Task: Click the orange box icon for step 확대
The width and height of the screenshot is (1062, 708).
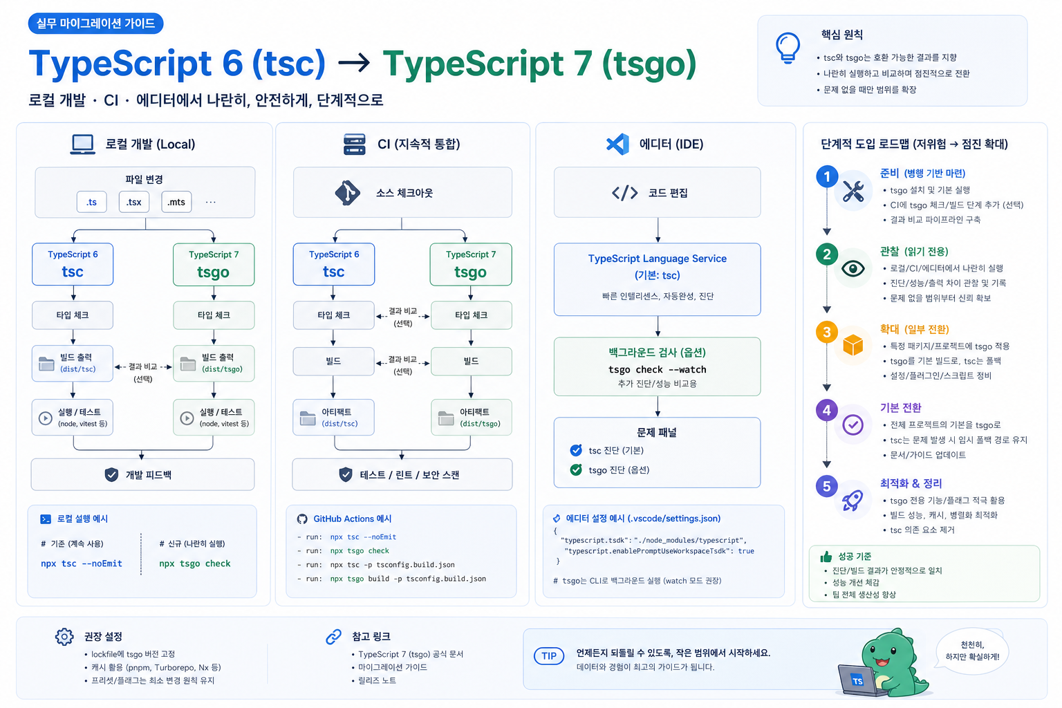Action: pyautogui.click(x=853, y=345)
